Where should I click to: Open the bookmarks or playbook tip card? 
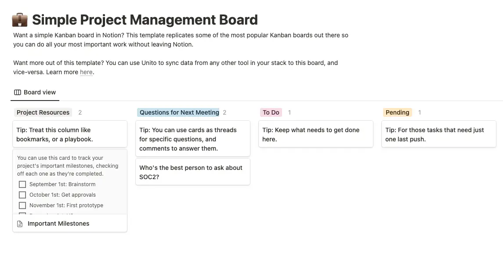pos(70,134)
